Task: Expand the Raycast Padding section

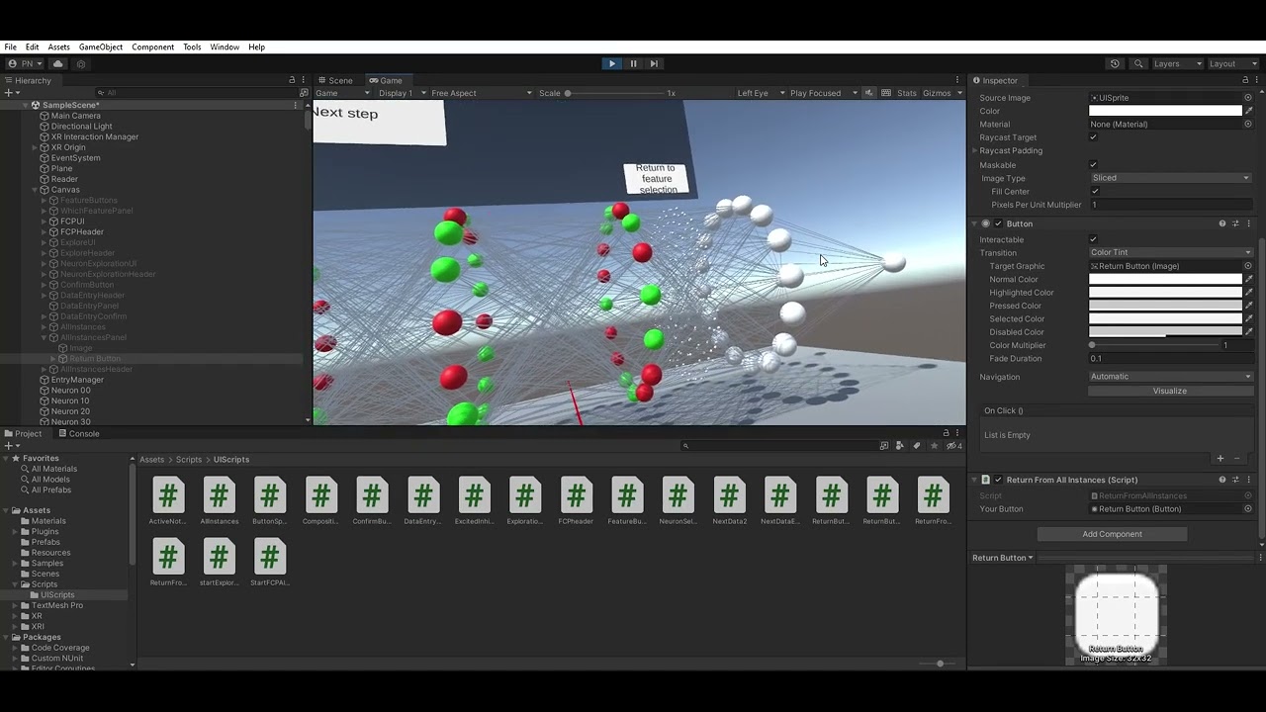Action: [975, 151]
